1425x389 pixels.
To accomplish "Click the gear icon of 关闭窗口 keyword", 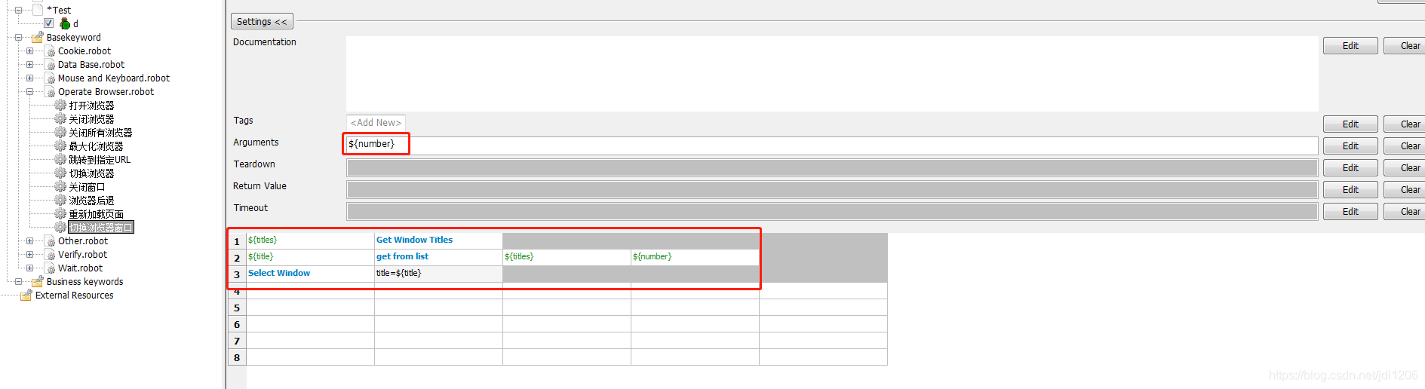I will pyautogui.click(x=60, y=187).
